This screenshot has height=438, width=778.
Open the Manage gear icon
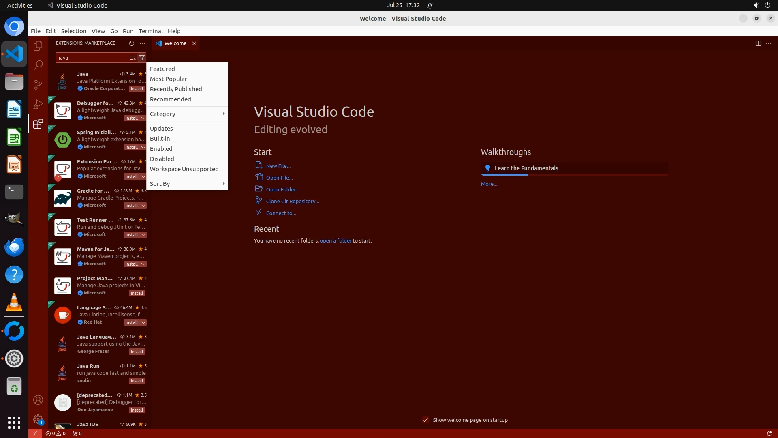pyautogui.click(x=38, y=419)
